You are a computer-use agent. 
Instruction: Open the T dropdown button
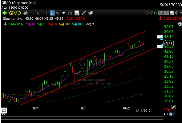tap(166, 13)
